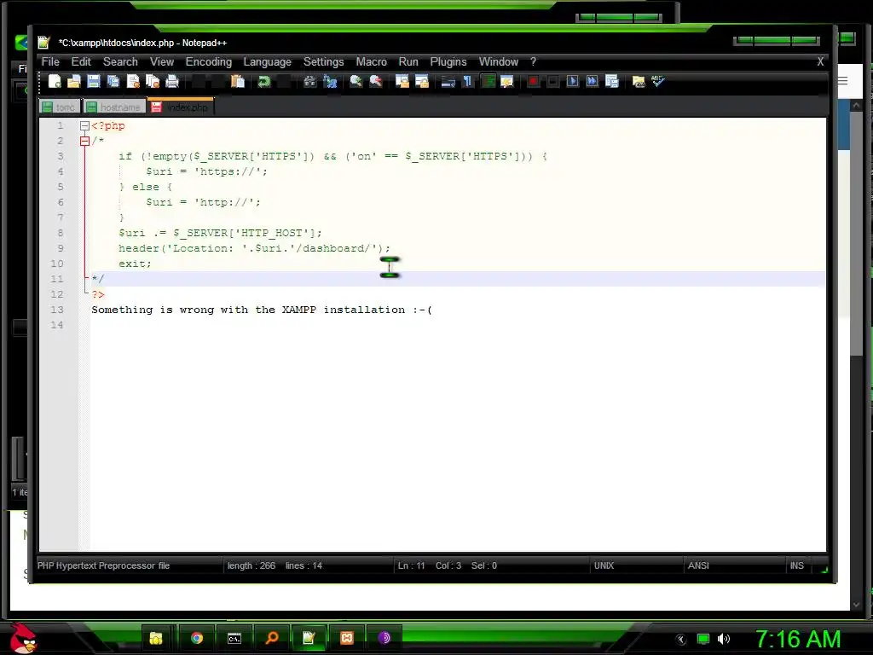The image size is (873, 655).
Task: Open the Encoding menu
Action: click(x=209, y=61)
